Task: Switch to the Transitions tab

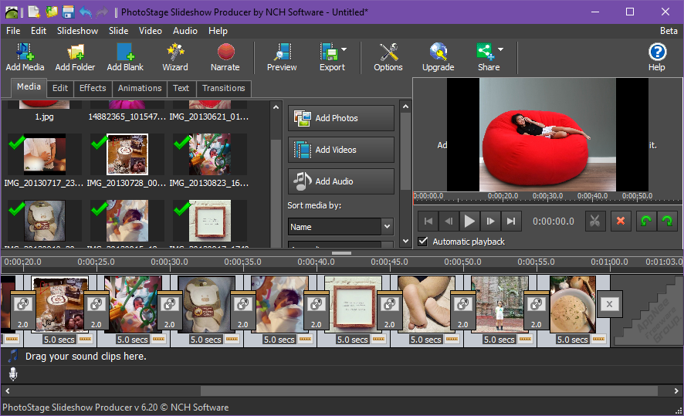Action: [224, 88]
